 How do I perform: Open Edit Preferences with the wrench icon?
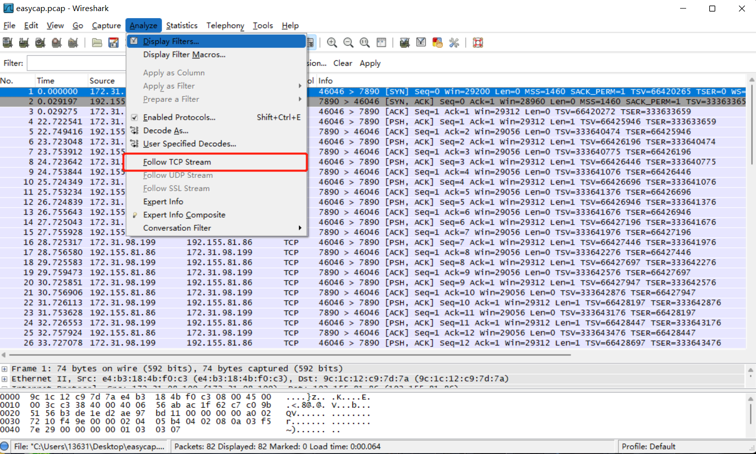[454, 42]
